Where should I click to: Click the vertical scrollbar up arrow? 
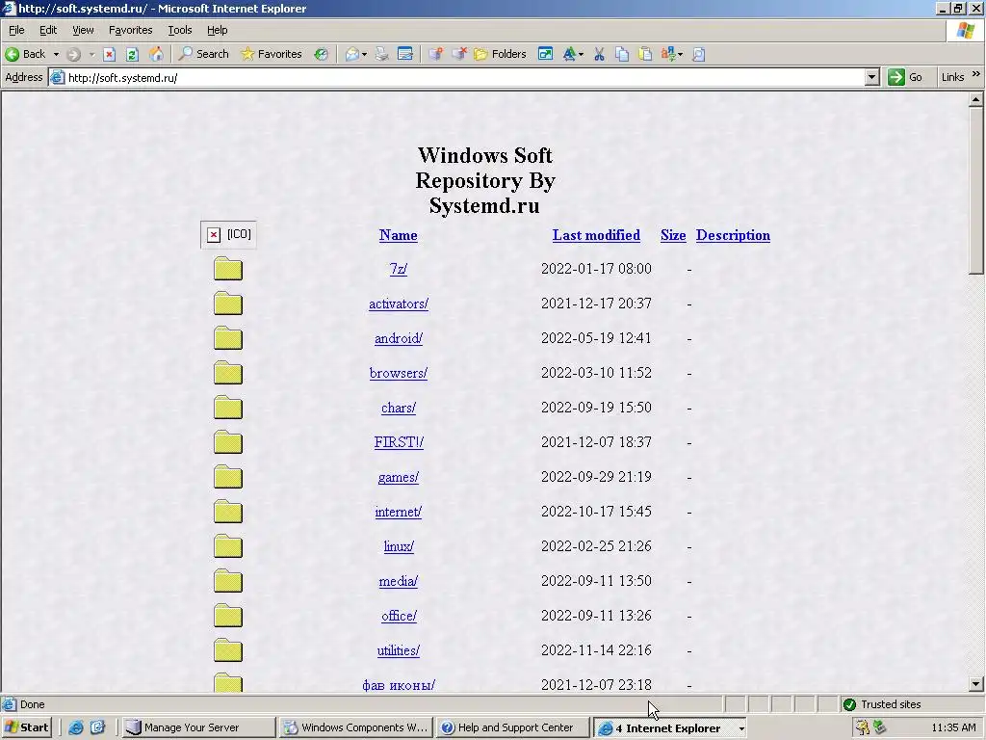click(976, 99)
